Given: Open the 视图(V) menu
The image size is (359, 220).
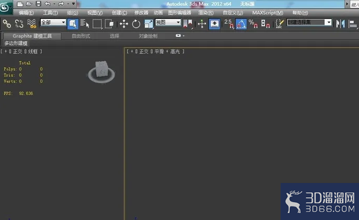Looking at the screenshot, I should tap(95, 13).
